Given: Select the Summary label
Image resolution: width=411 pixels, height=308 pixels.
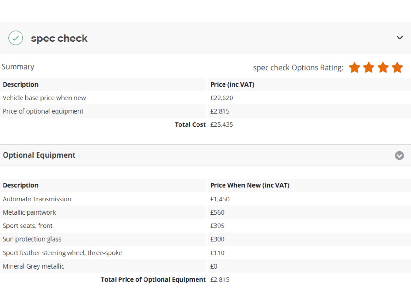Looking at the screenshot, I should coord(18,67).
